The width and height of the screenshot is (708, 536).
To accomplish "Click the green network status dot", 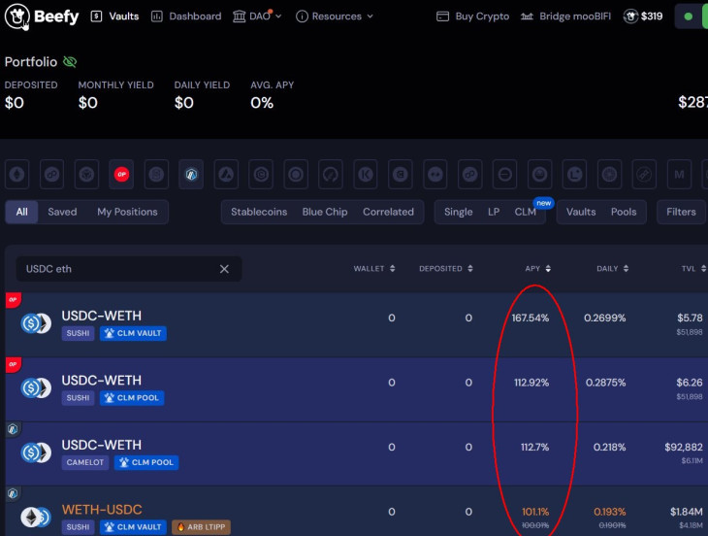I will click(x=689, y=17).
